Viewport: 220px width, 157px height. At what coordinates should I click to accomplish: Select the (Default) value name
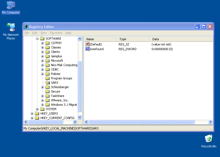96,44
